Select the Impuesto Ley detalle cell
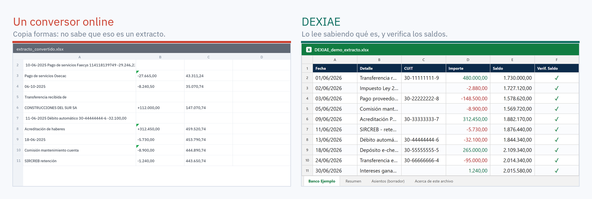The height and width of the screenshot is (199, 592). coord(379,88)
